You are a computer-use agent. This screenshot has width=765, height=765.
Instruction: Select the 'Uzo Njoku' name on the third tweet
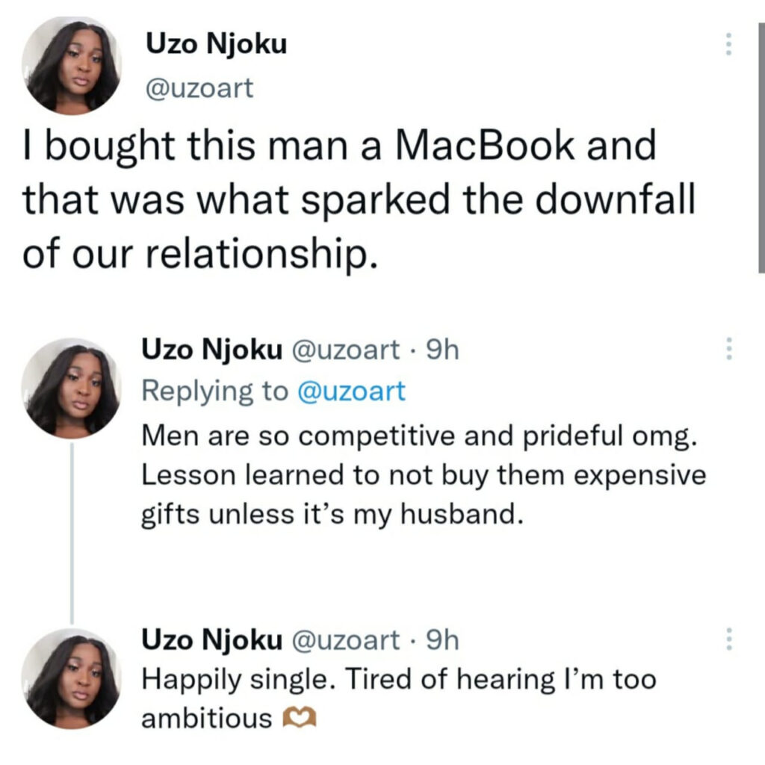211,640
